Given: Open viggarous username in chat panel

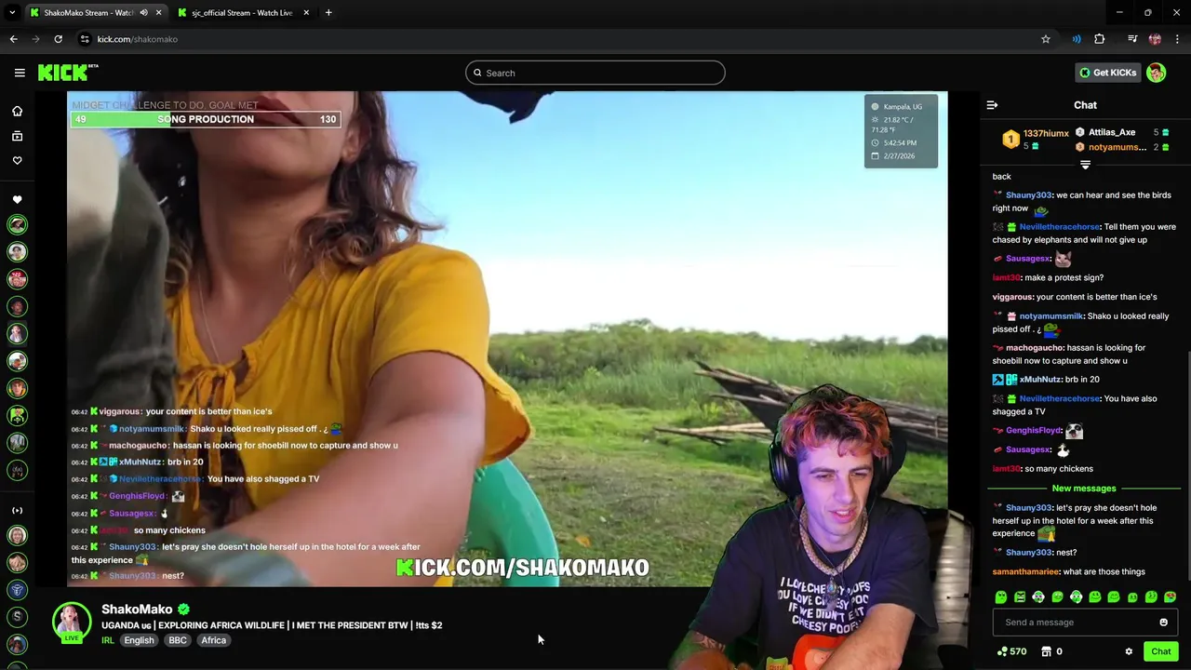Looking at the screenshot, I should (x=1012, y=297).
